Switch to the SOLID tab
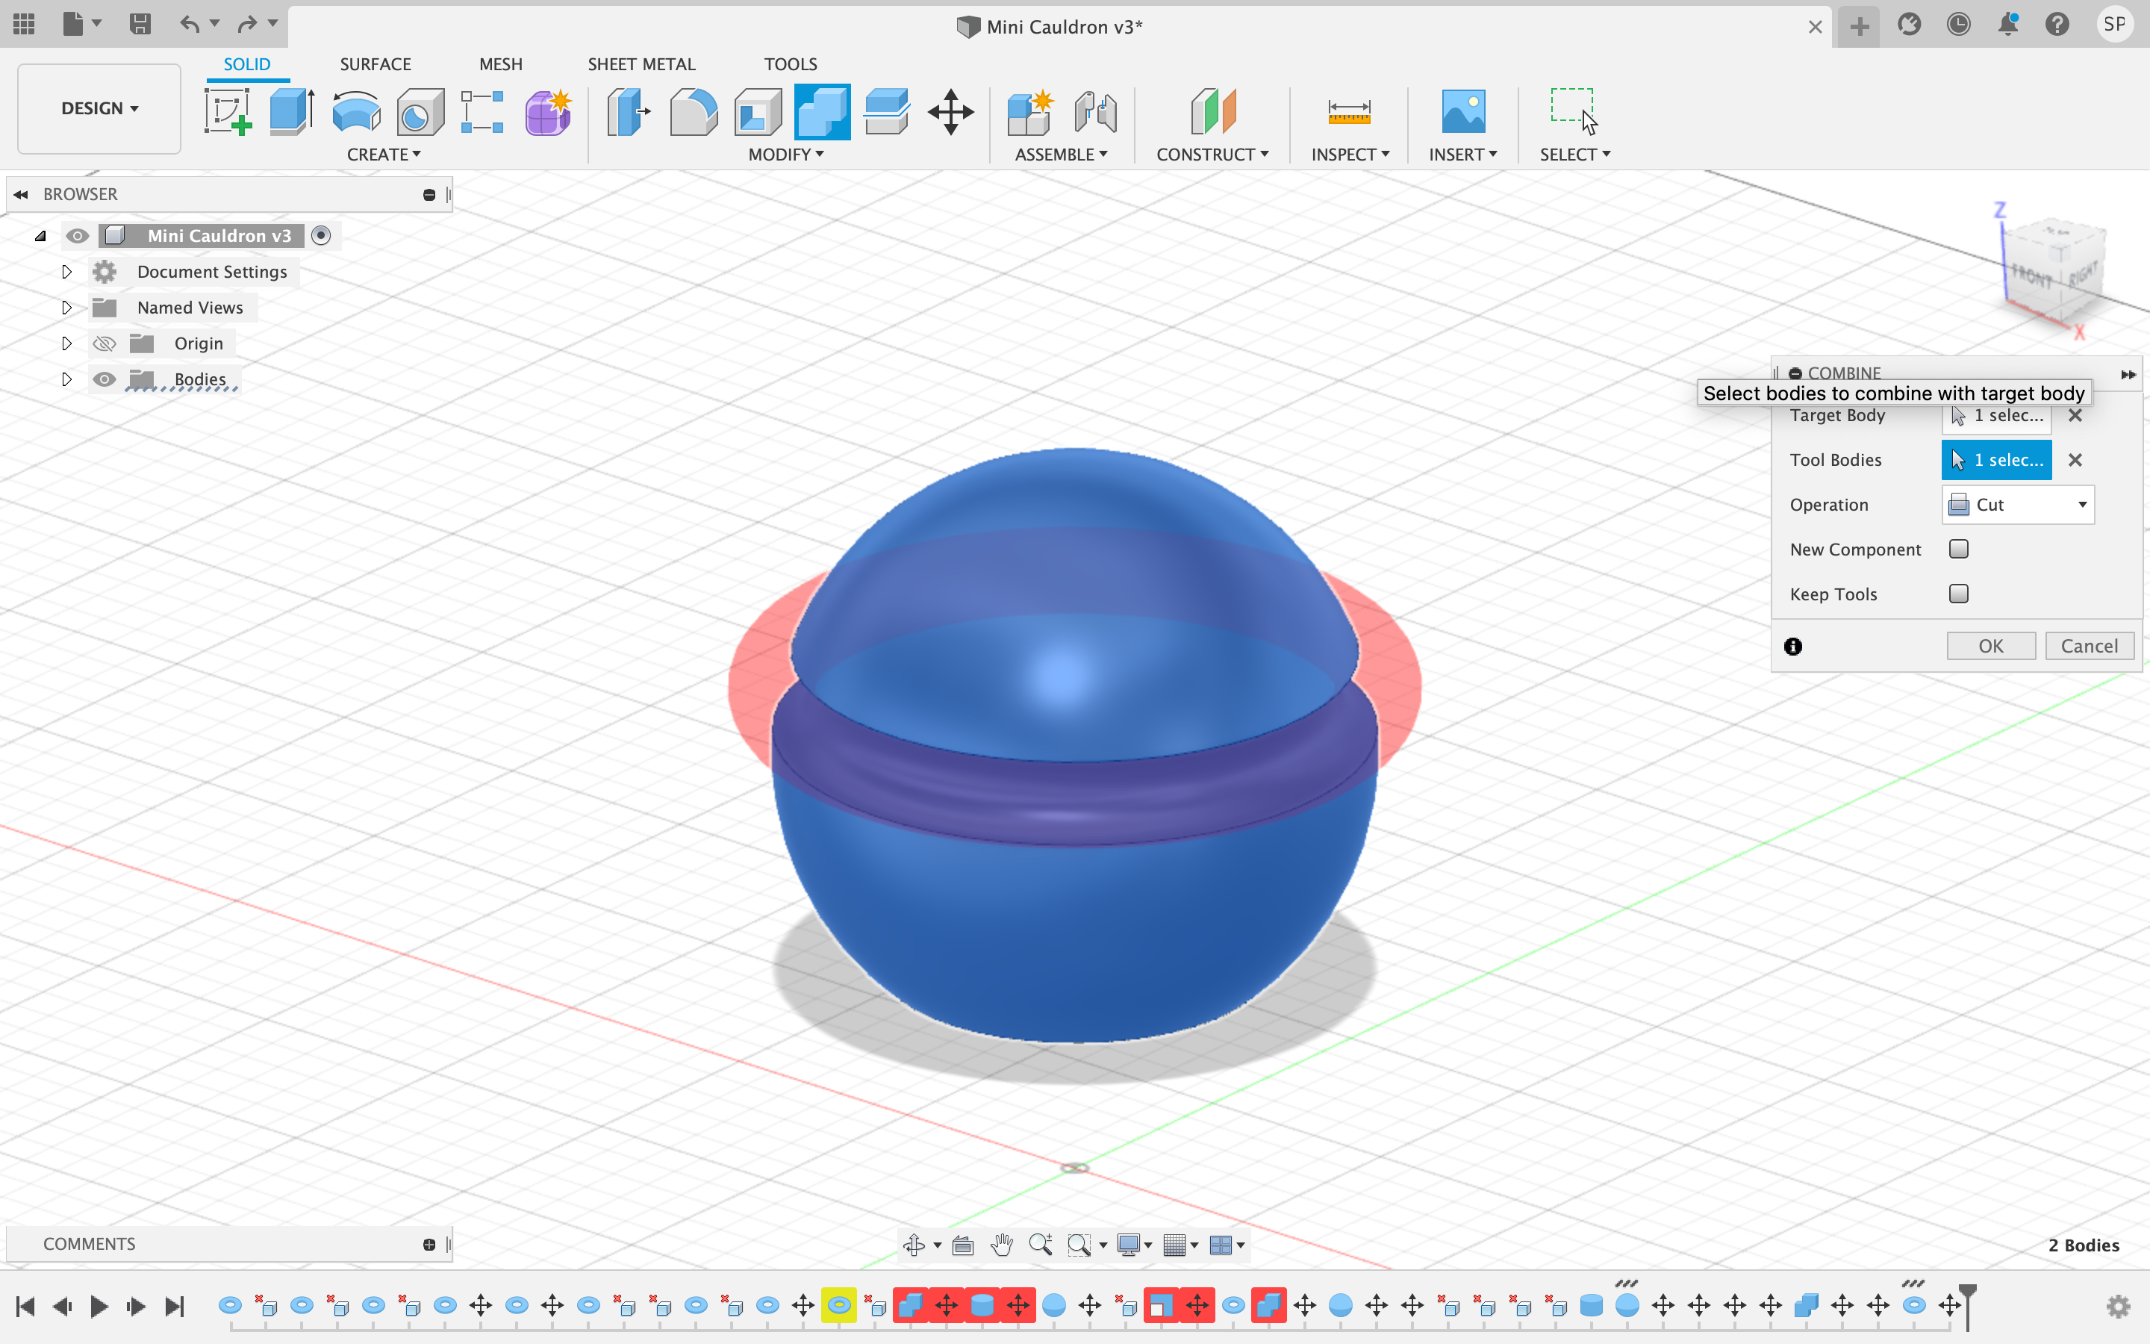The width and height of the screenshot is (2150, 1344). [247, 64]
